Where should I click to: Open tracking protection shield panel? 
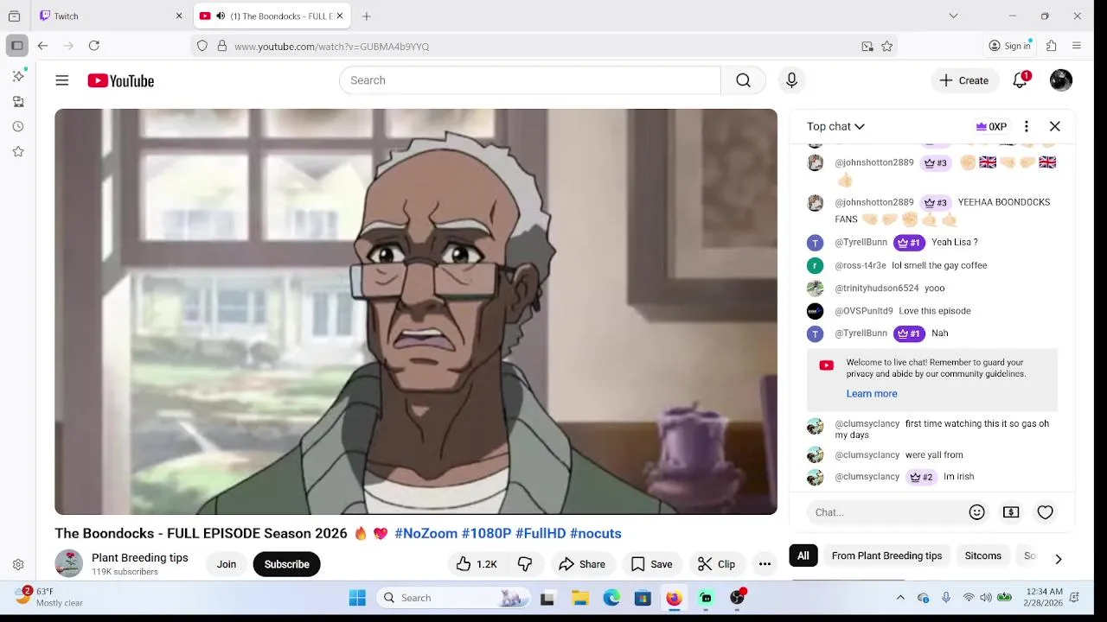pyautogui.click(x=202, y=47)
